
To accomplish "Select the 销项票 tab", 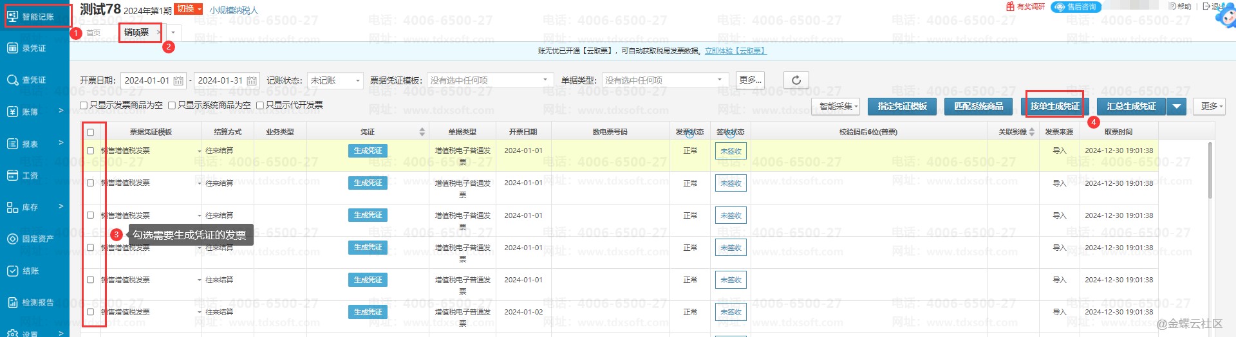I will click(136, 32).
